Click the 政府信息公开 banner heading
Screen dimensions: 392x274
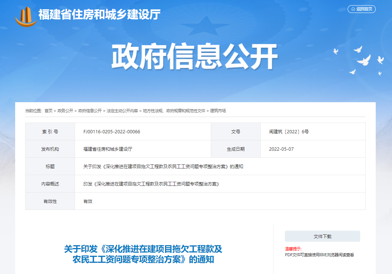(195, 57)
